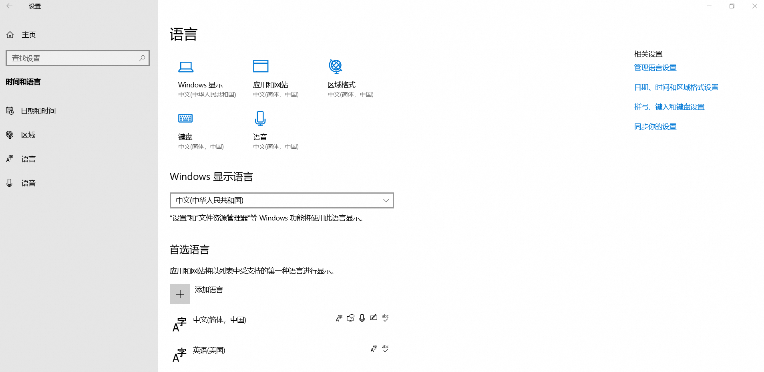This screenshot has width=764, height=372.
Task: Click the 区域 globe sidebar icon
Action: (x=10, y=135)
